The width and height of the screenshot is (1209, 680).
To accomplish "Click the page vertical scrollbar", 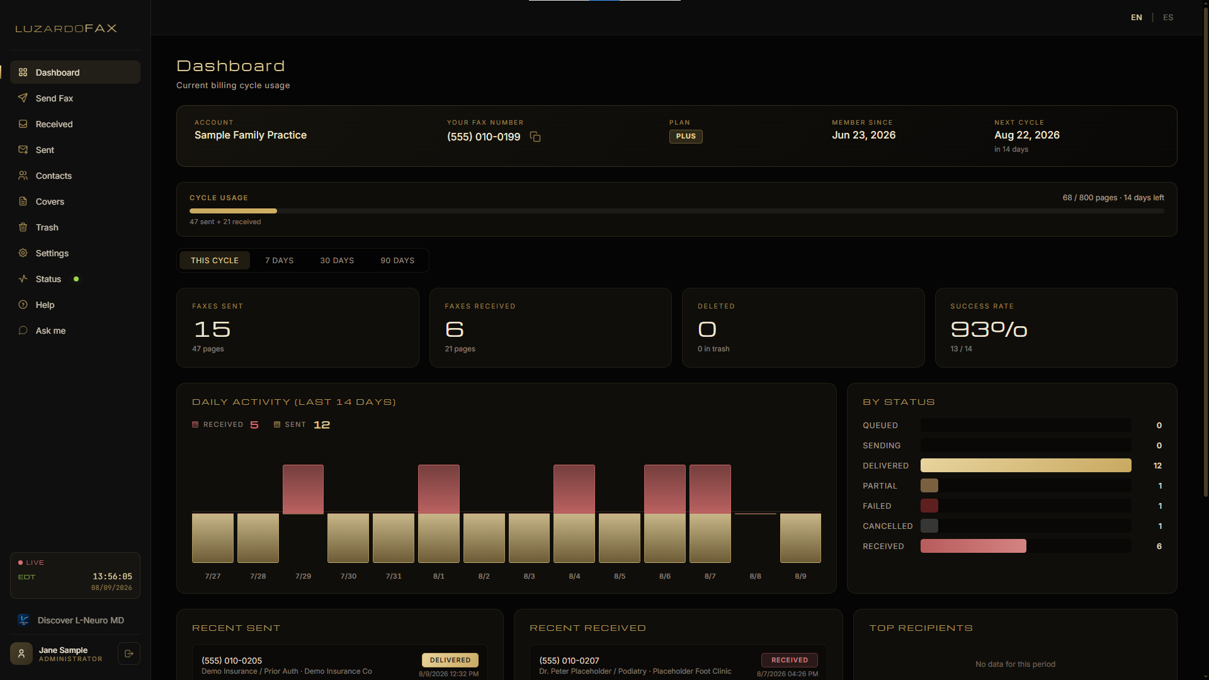I will click(1206, 252).
